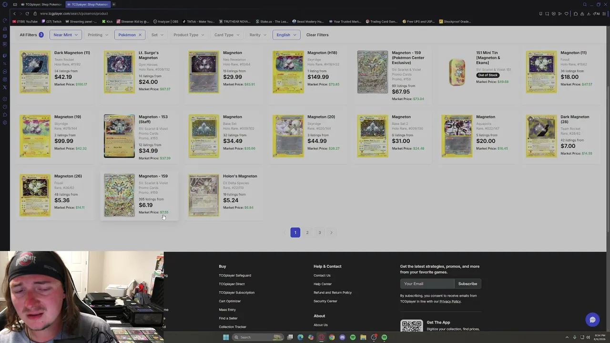Open the Rarity filter dropdown

(x=257, y=35)
